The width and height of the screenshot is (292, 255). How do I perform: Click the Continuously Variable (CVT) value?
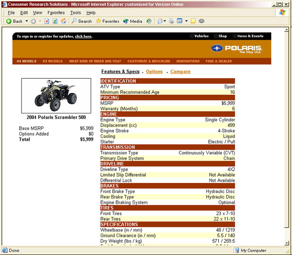[x=207, y=153]
